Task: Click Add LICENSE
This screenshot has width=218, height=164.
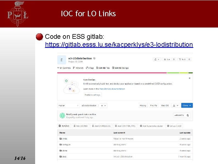Action: coord(81,126)
